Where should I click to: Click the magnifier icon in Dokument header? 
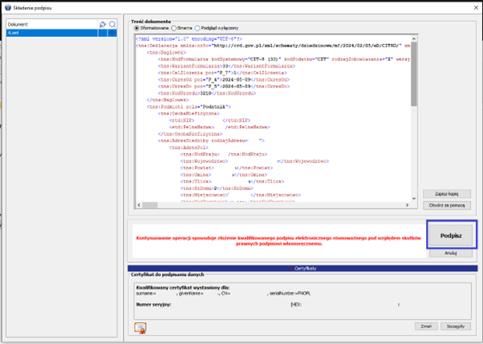[x=113, y=26]
